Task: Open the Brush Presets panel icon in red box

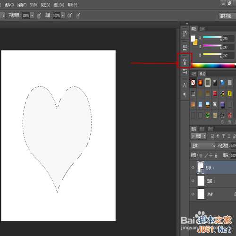Action: [x=185, y=61]
